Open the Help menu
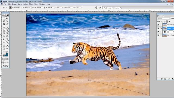 point(48,4)
